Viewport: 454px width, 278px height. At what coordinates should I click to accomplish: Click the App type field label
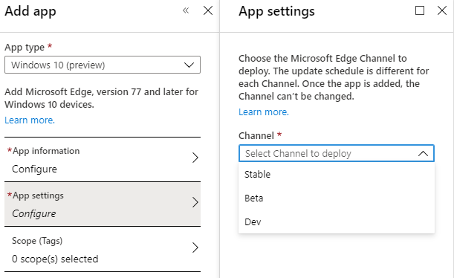[25, 48]
